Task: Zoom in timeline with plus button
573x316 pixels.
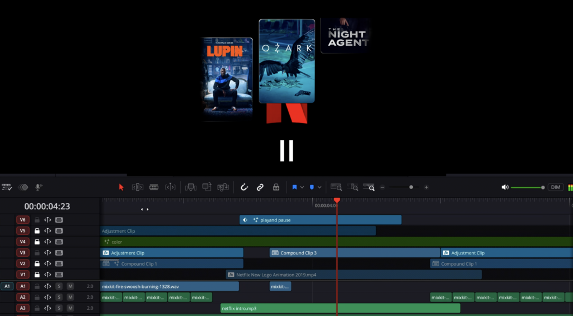Action: tap(426, 187)
